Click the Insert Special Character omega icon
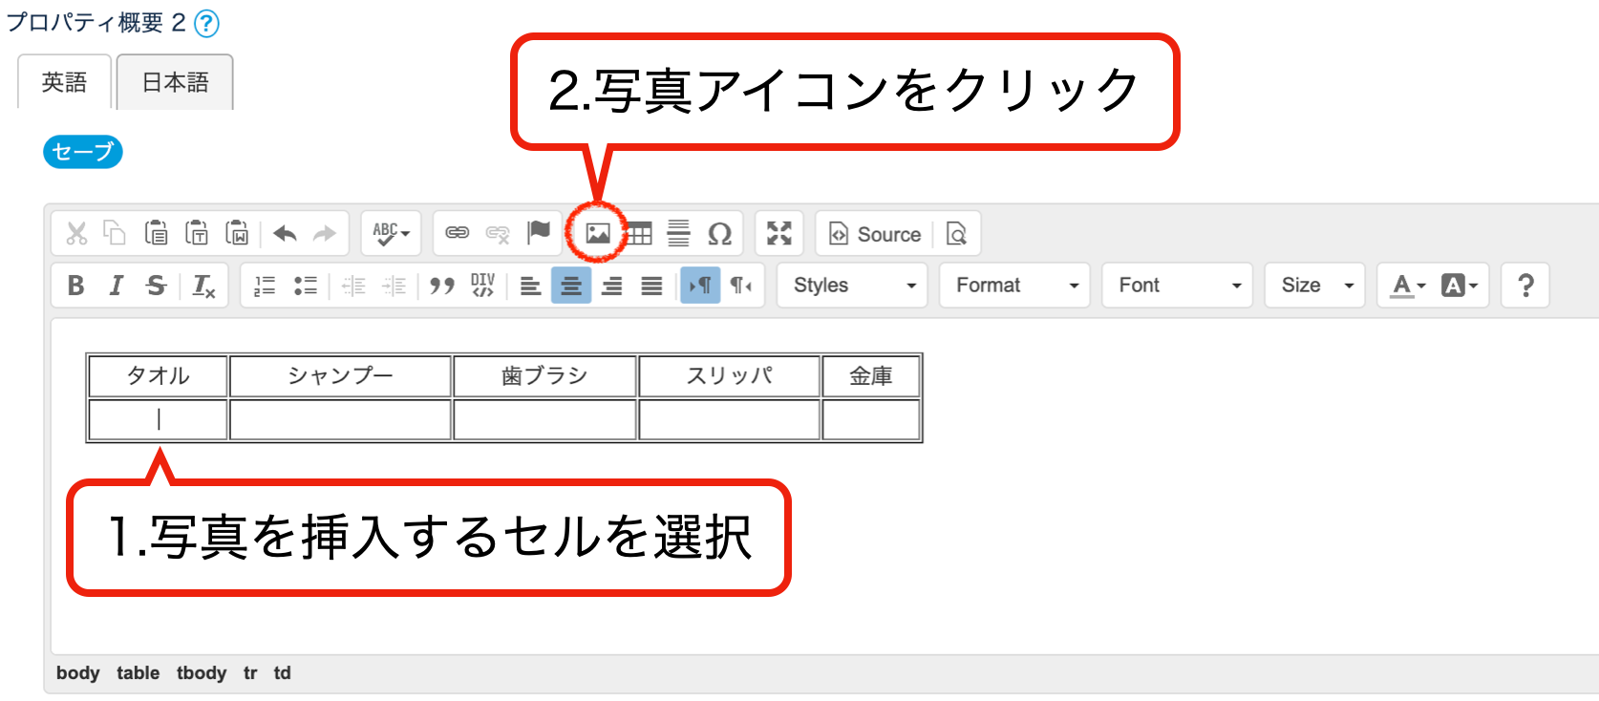Viewport: 1599px width, 701px height. pyautogui.click(x=719, y=234)
